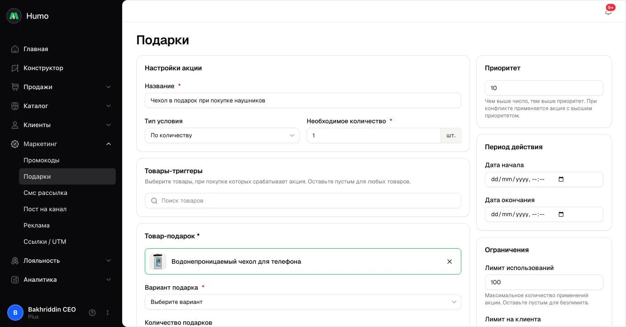The height and width of the screenshot is (327, 626).
Task: Click the B avatar circle
Action: coord(15,313)
